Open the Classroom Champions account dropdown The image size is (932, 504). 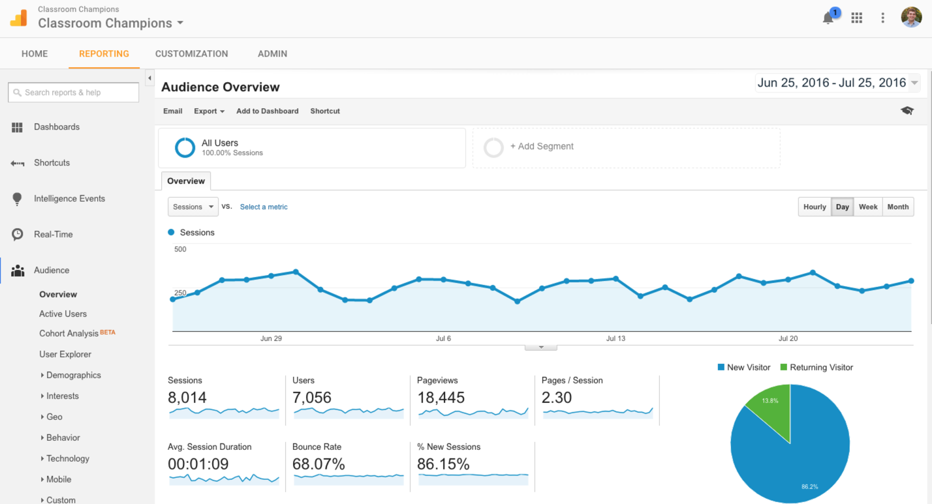[x=110, y=23]
